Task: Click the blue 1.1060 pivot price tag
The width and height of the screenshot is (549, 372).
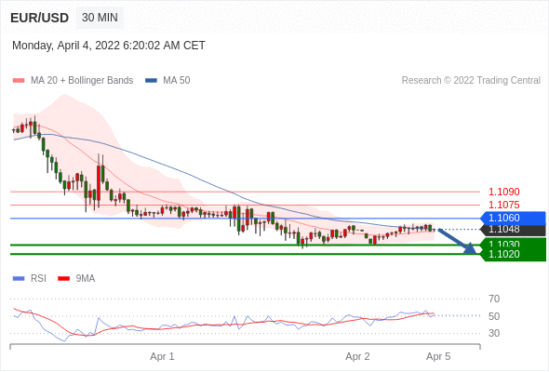Action: (514, 218)
